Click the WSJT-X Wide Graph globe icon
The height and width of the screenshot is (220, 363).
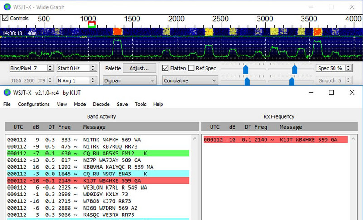[x=7, y=7]
